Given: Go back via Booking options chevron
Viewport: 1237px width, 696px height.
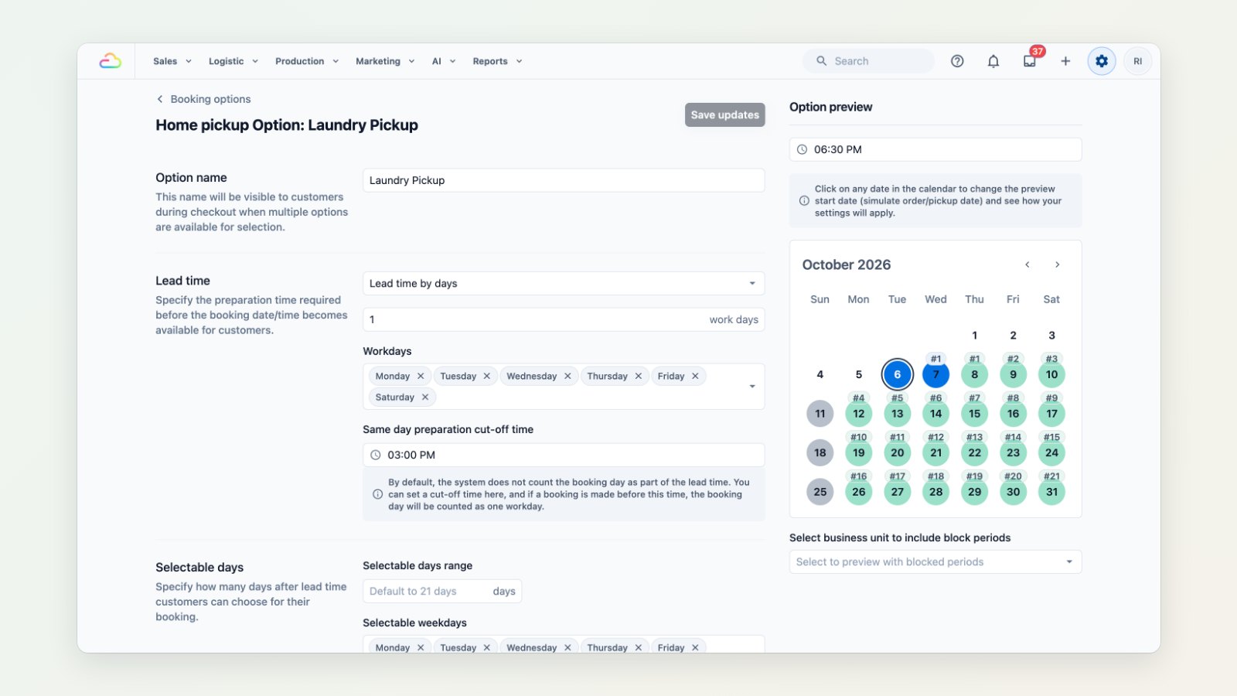Looking at the screenshot, I should pos(160,99).
